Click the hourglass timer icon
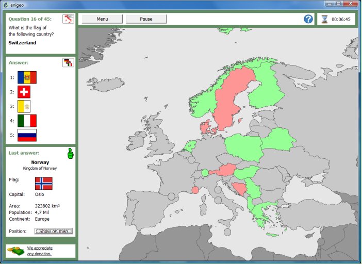The width and height of the screenshot is (362, 264). (x=324, y=20)
